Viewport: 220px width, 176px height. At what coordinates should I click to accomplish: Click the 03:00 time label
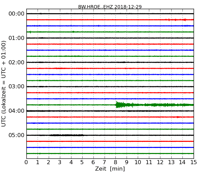pos(17,87)
